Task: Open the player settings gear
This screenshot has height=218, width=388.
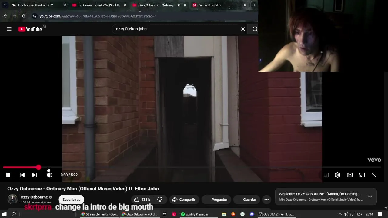Action: pos(338,175)
